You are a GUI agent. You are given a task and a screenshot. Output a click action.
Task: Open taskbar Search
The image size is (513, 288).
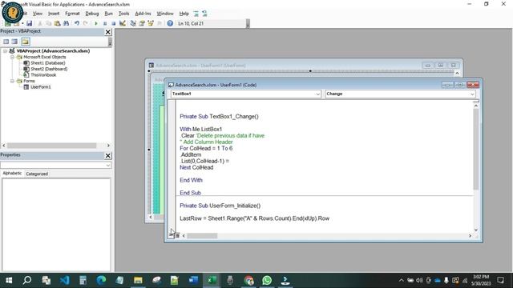click(x=27, y=280)
